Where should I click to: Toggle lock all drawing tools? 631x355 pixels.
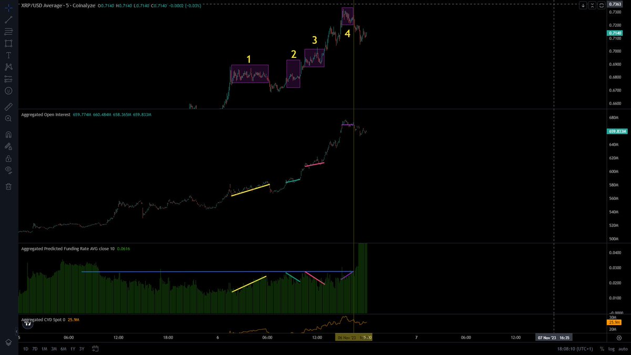pos(8,158)
